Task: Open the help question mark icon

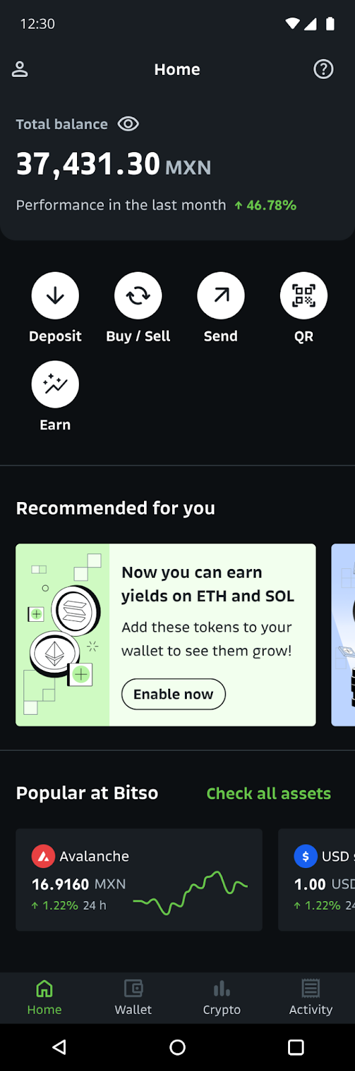Action: [324, 69]
